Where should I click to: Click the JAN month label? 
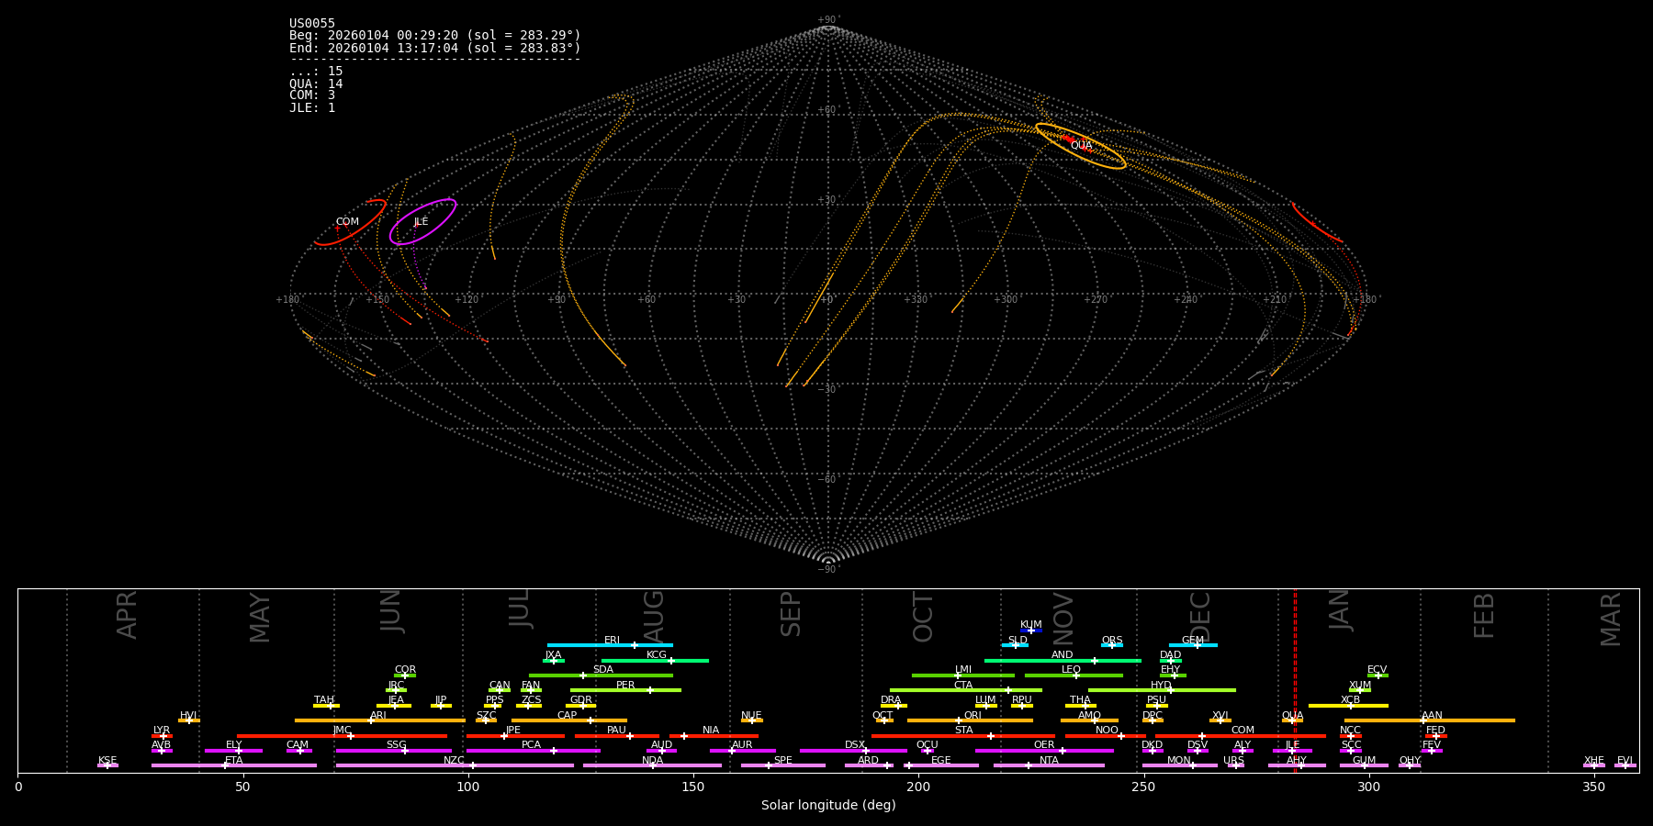pos(1340,610)
